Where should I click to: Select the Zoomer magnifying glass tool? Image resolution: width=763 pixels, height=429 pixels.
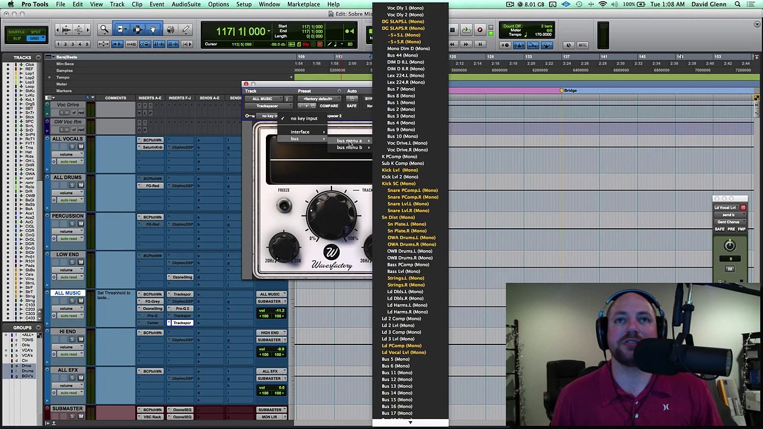coord(104,29)
